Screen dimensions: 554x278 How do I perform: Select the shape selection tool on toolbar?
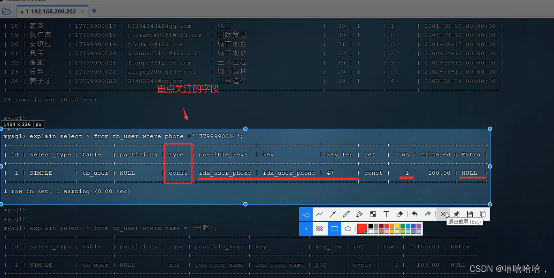[x=306, y=214]
